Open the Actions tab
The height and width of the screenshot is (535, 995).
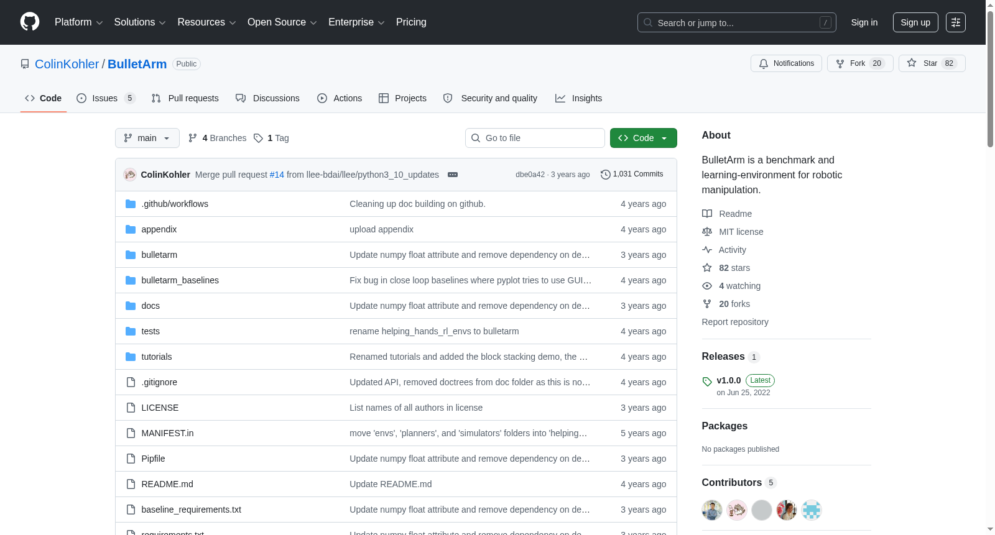(x=340, y=98)
